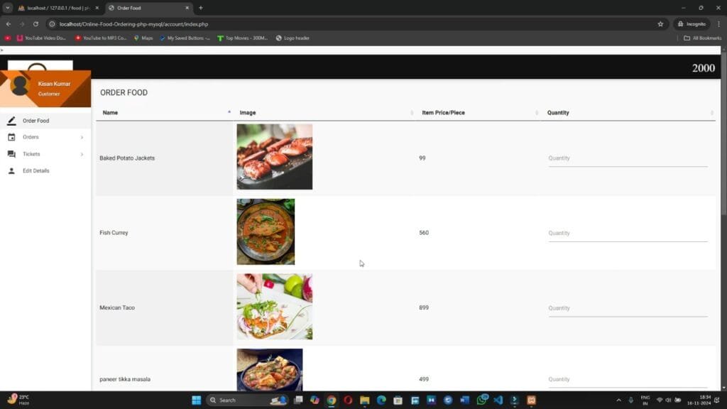The image size is (727, 409).
Task: Open Chrome's browser menu icon
Action: point(719,23)
